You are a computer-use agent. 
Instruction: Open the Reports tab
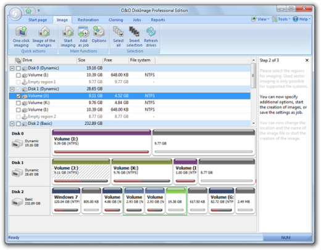tap(158, 20)
